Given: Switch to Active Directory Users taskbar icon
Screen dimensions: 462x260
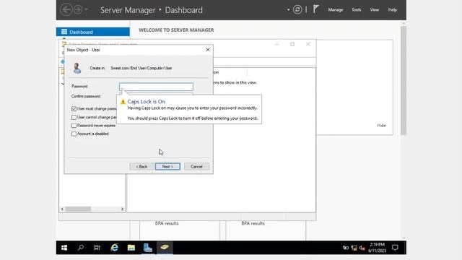Looking at the screenshot, I should [x=165, y=248].
